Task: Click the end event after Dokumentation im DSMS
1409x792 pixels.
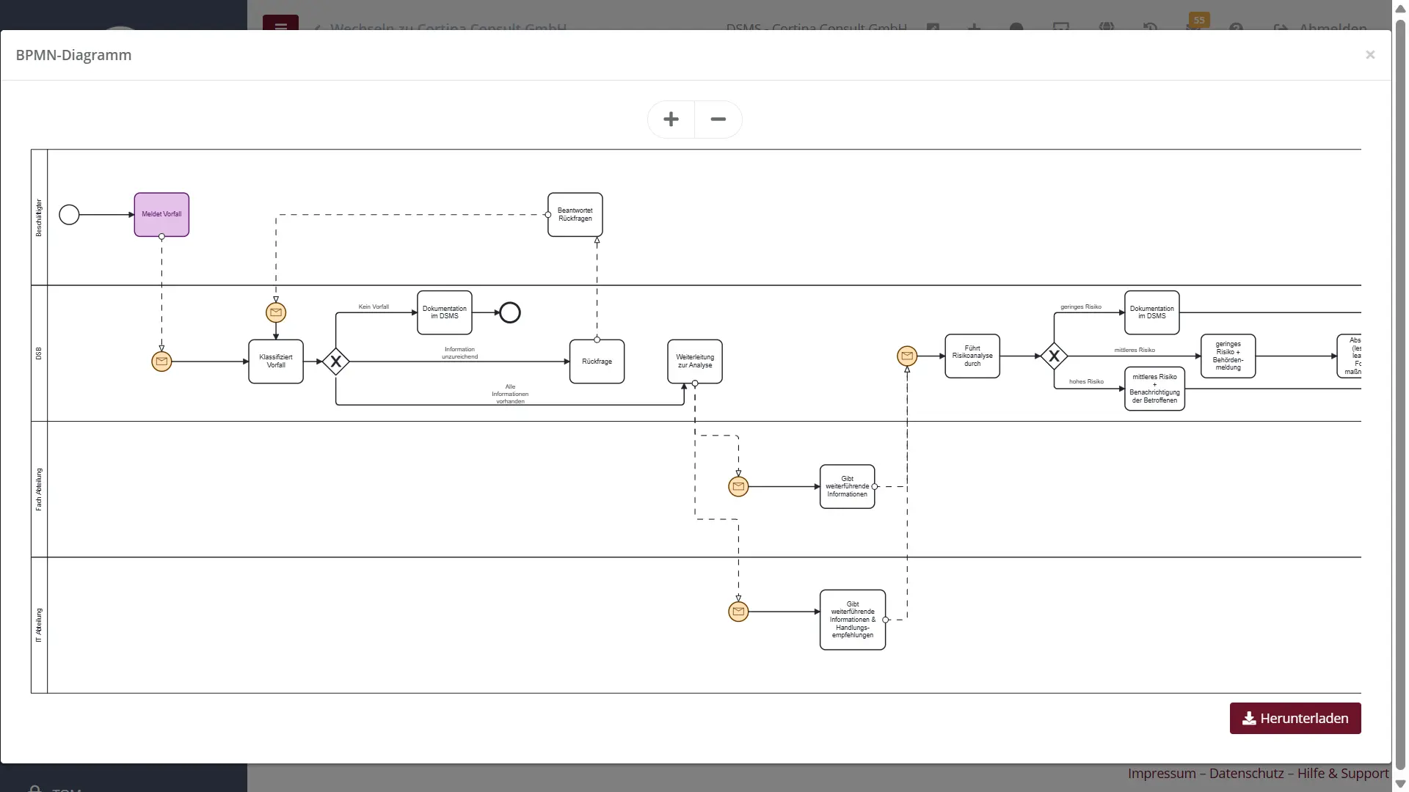Action: click(x=510, y=313)
